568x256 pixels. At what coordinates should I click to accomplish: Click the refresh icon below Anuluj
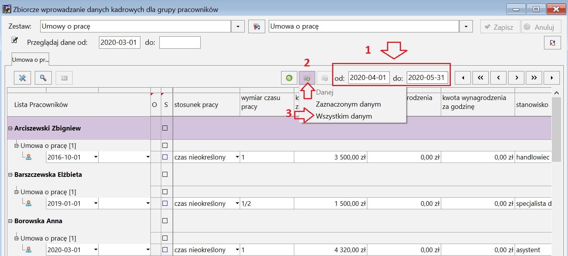tap(553, 43)
